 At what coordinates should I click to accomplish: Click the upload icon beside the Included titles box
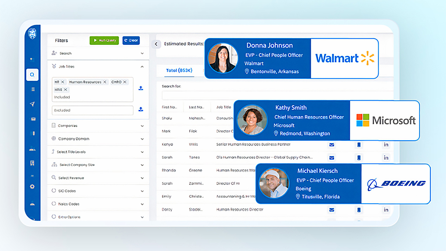(x=141, y=88)
